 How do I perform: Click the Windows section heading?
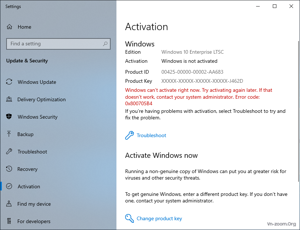click(140, 44)
